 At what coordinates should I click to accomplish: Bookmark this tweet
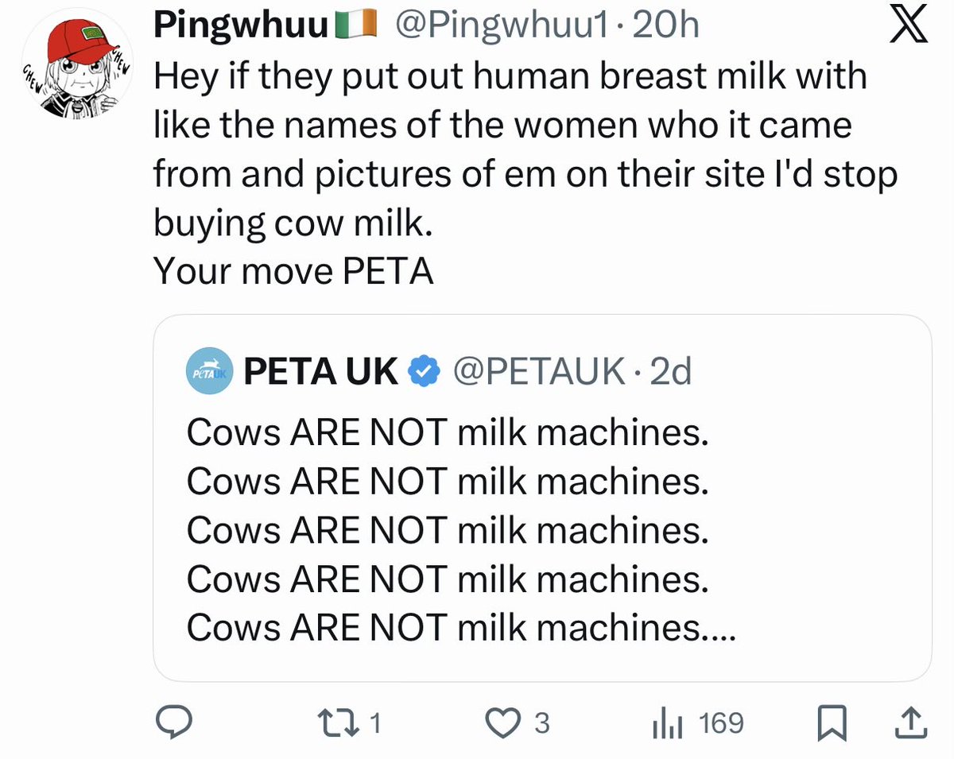(832, 722)
